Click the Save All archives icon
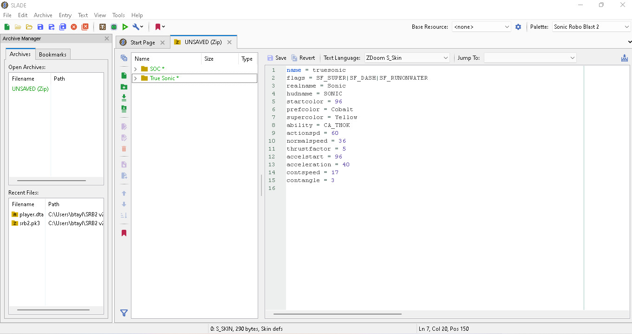632x334 pixels. (x=63, y=27)
